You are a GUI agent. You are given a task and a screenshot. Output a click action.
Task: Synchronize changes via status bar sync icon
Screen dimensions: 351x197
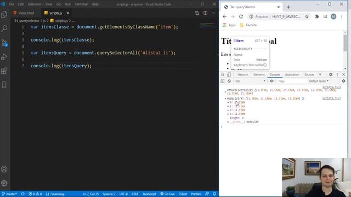click(x=22, y=194)
